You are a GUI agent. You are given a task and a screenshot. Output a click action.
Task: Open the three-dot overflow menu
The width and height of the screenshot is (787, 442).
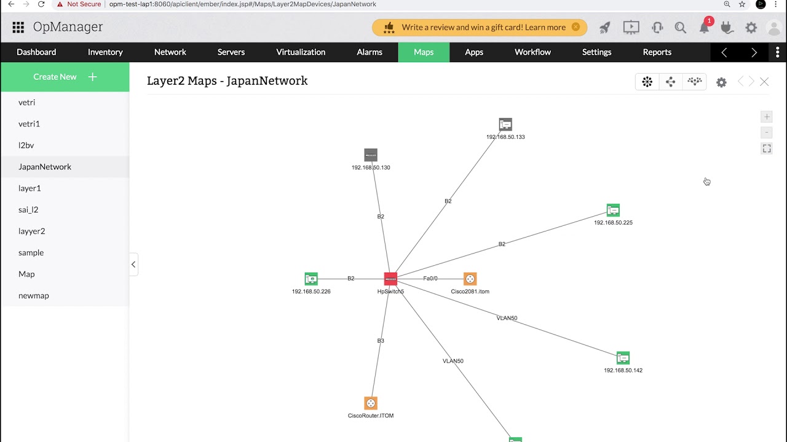777,52
